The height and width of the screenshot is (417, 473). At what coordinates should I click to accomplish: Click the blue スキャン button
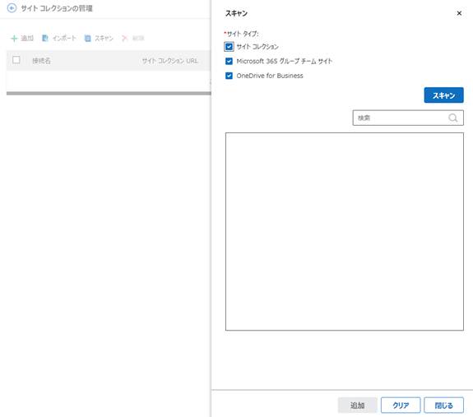443,95
